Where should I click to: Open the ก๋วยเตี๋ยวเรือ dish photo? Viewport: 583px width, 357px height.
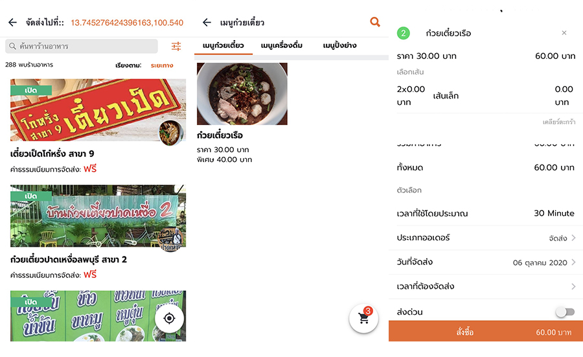pos(242,94)
